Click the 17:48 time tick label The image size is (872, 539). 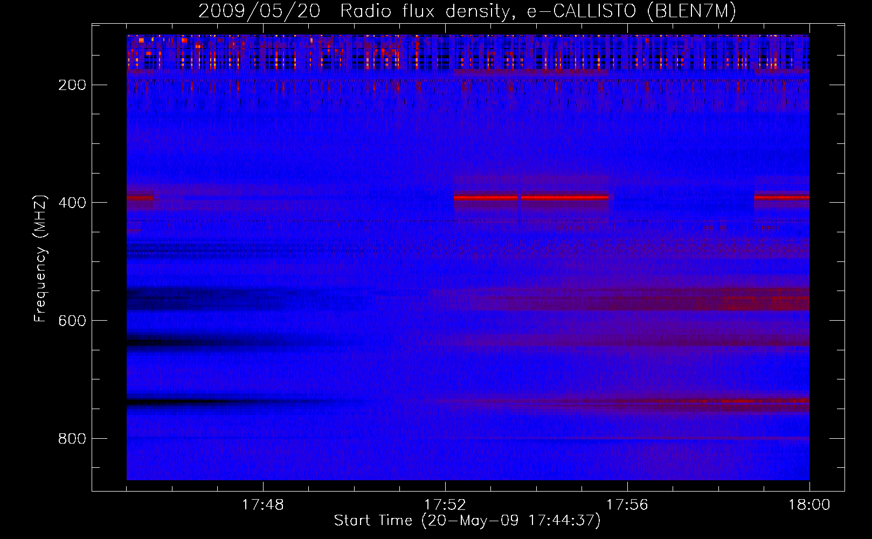click(x=263, y=505)
